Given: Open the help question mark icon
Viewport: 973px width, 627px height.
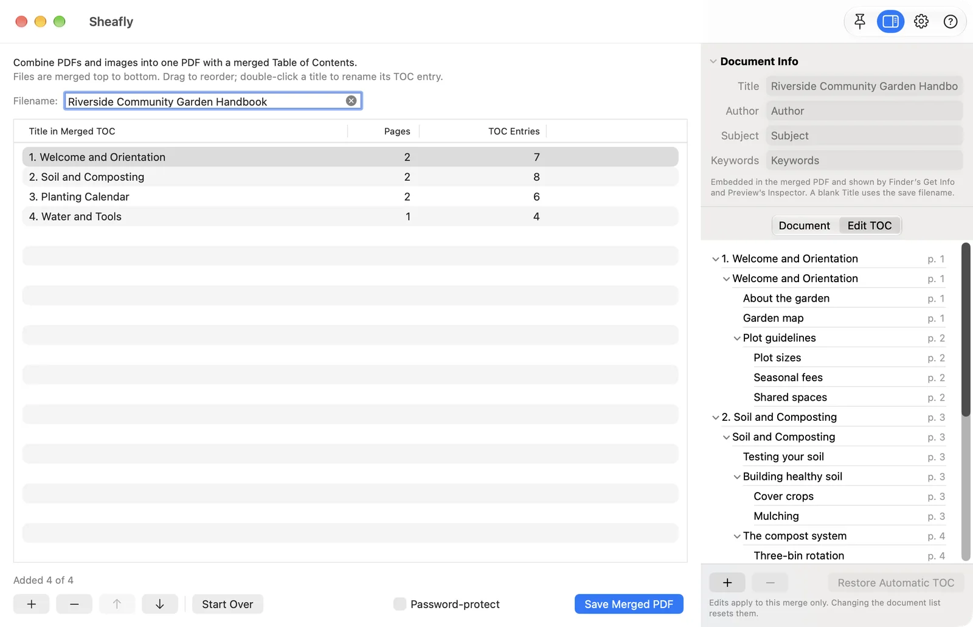Looking at the screenshot, I should (x=950, y=22).
